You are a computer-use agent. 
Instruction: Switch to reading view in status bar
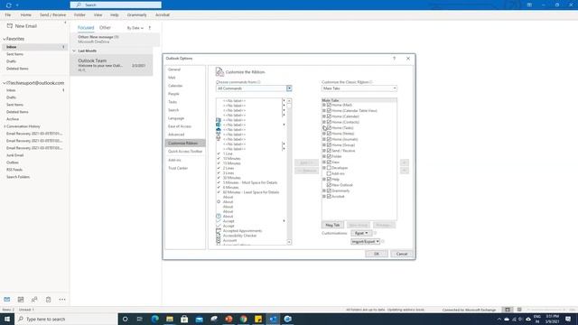[x=519, y=310]
